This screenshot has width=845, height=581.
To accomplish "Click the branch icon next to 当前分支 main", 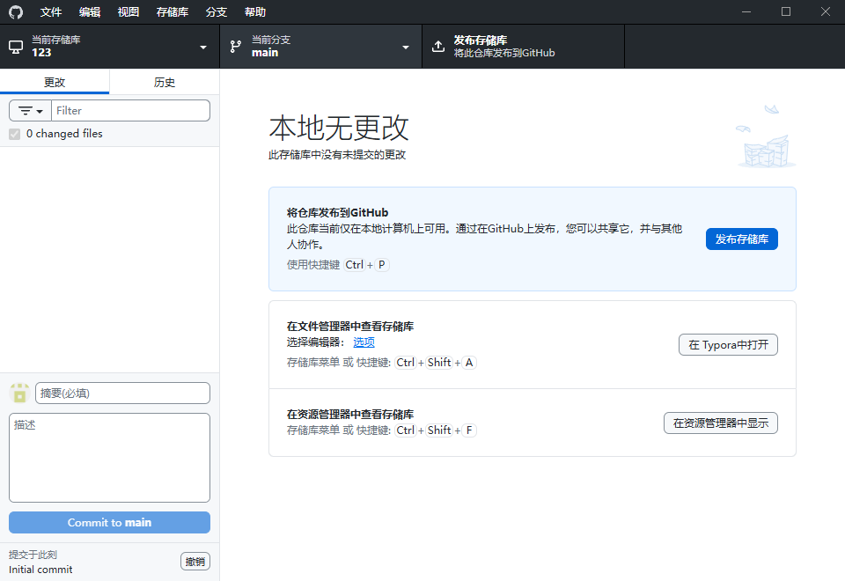I will pyautogui.click(x=235, y=46).
